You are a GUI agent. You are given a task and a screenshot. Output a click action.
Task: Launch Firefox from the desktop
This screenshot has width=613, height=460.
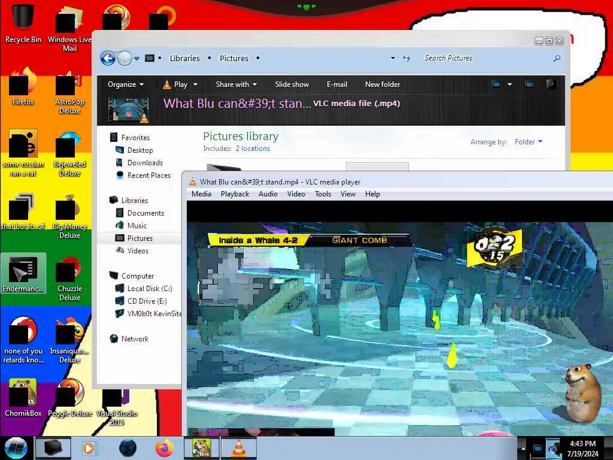coord(23,87)
